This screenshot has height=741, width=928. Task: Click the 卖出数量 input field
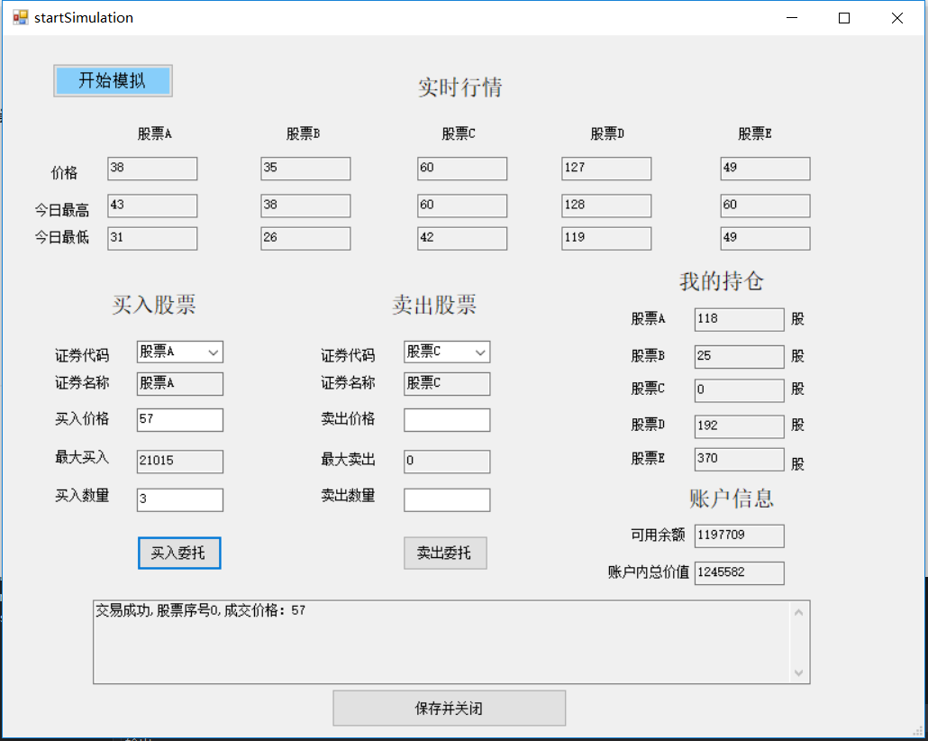click(446, 499)
